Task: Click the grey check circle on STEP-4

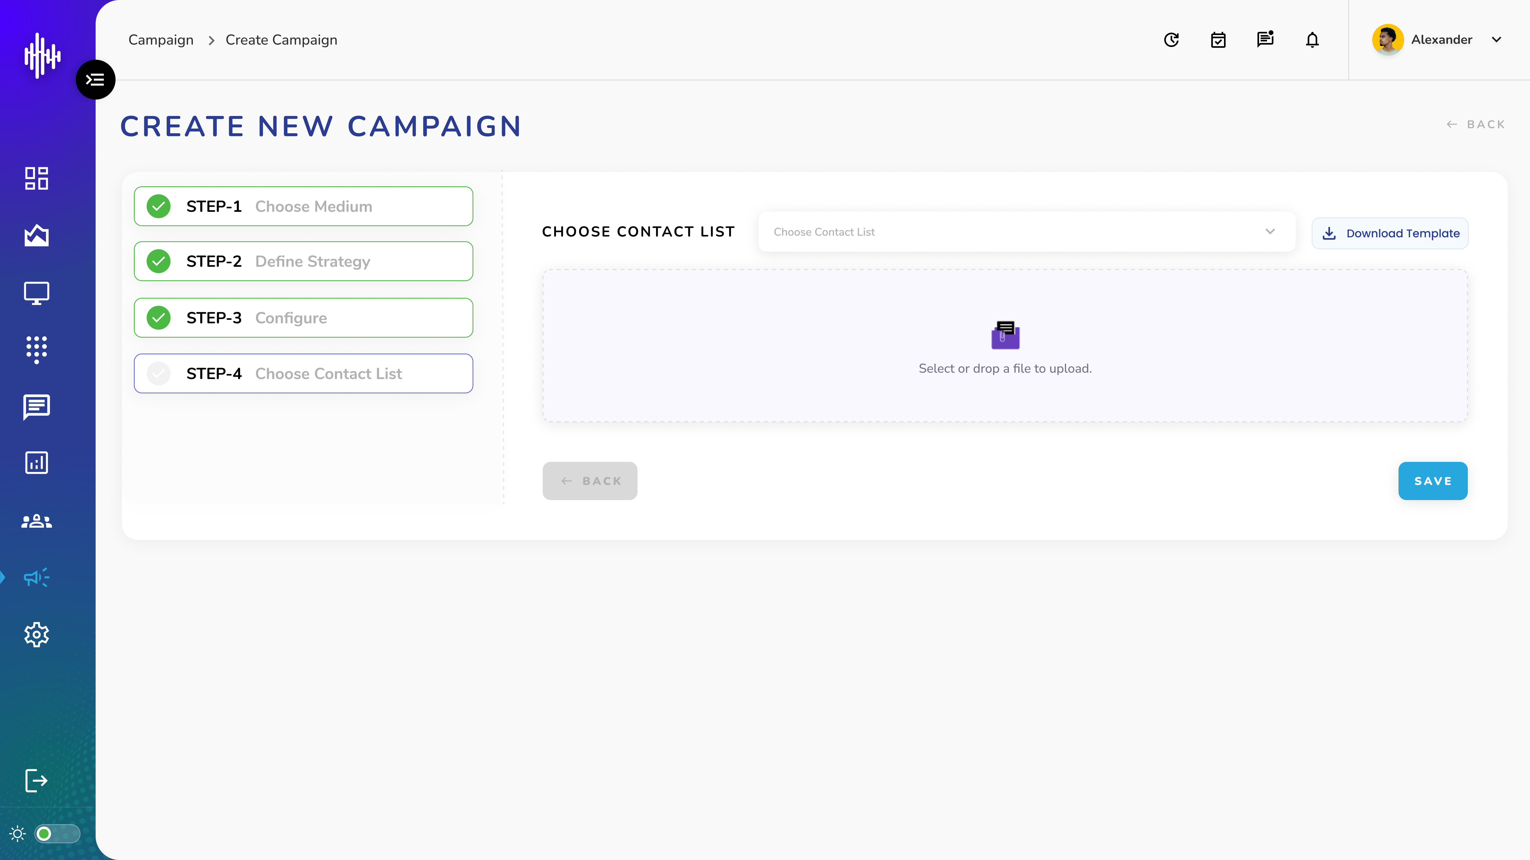Action: [x=159, y=373]
